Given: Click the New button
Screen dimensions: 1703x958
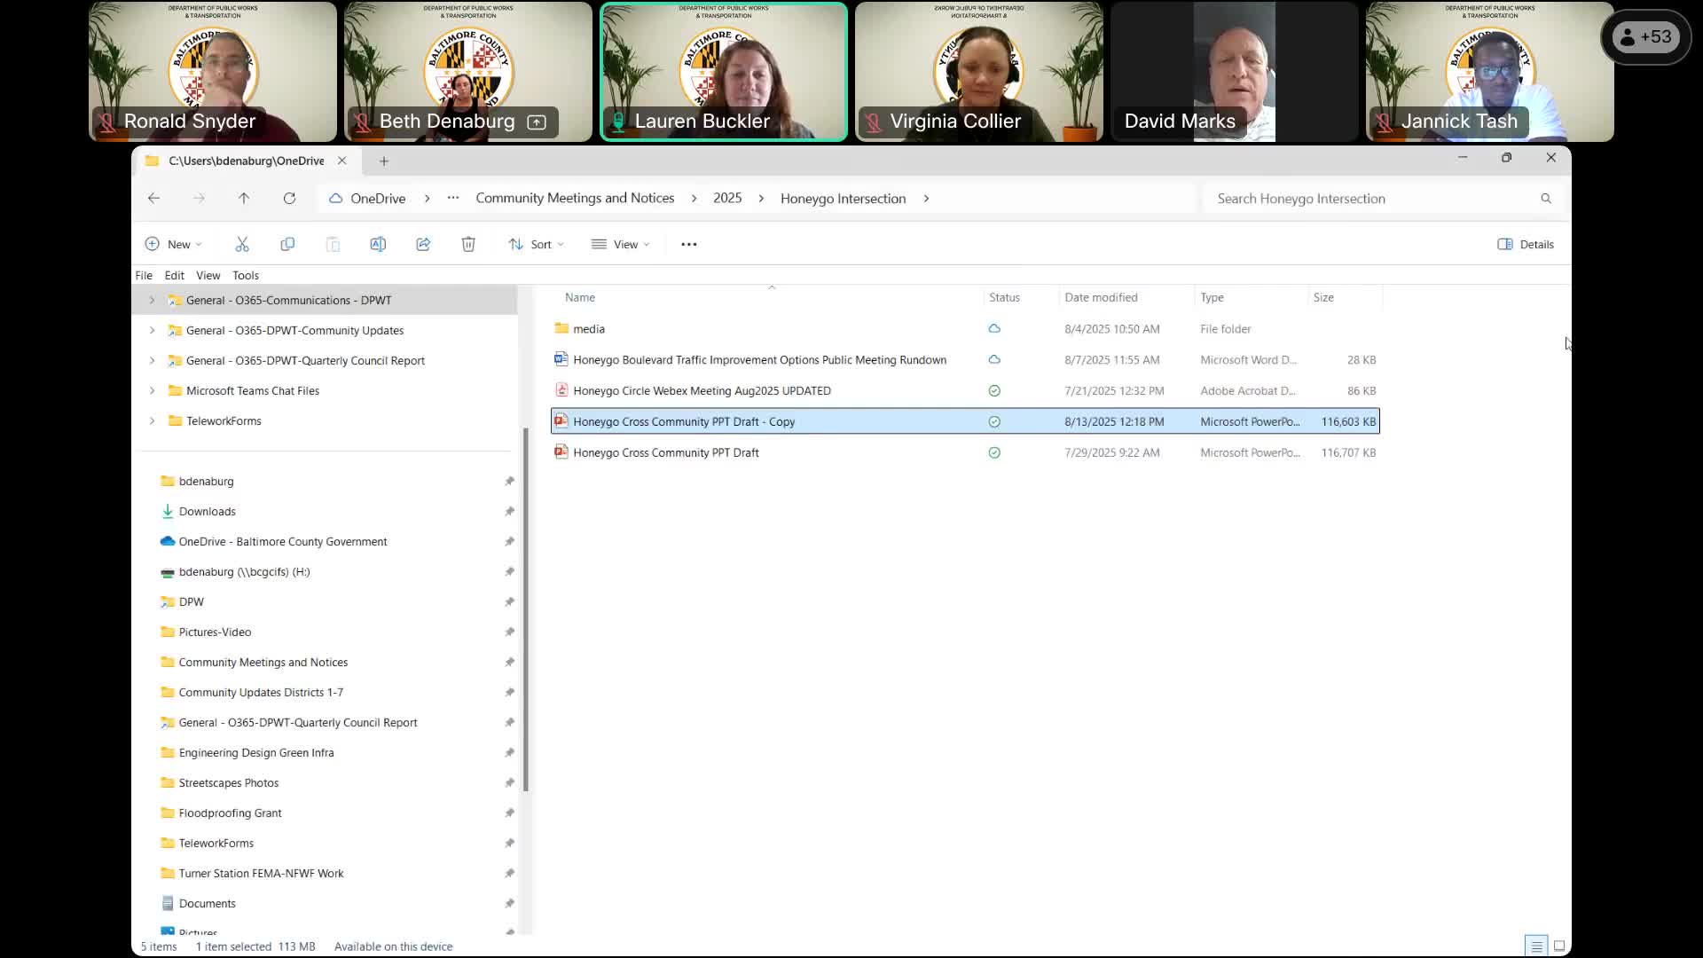Looking at the screenshot, I should [x=174, y=244].
